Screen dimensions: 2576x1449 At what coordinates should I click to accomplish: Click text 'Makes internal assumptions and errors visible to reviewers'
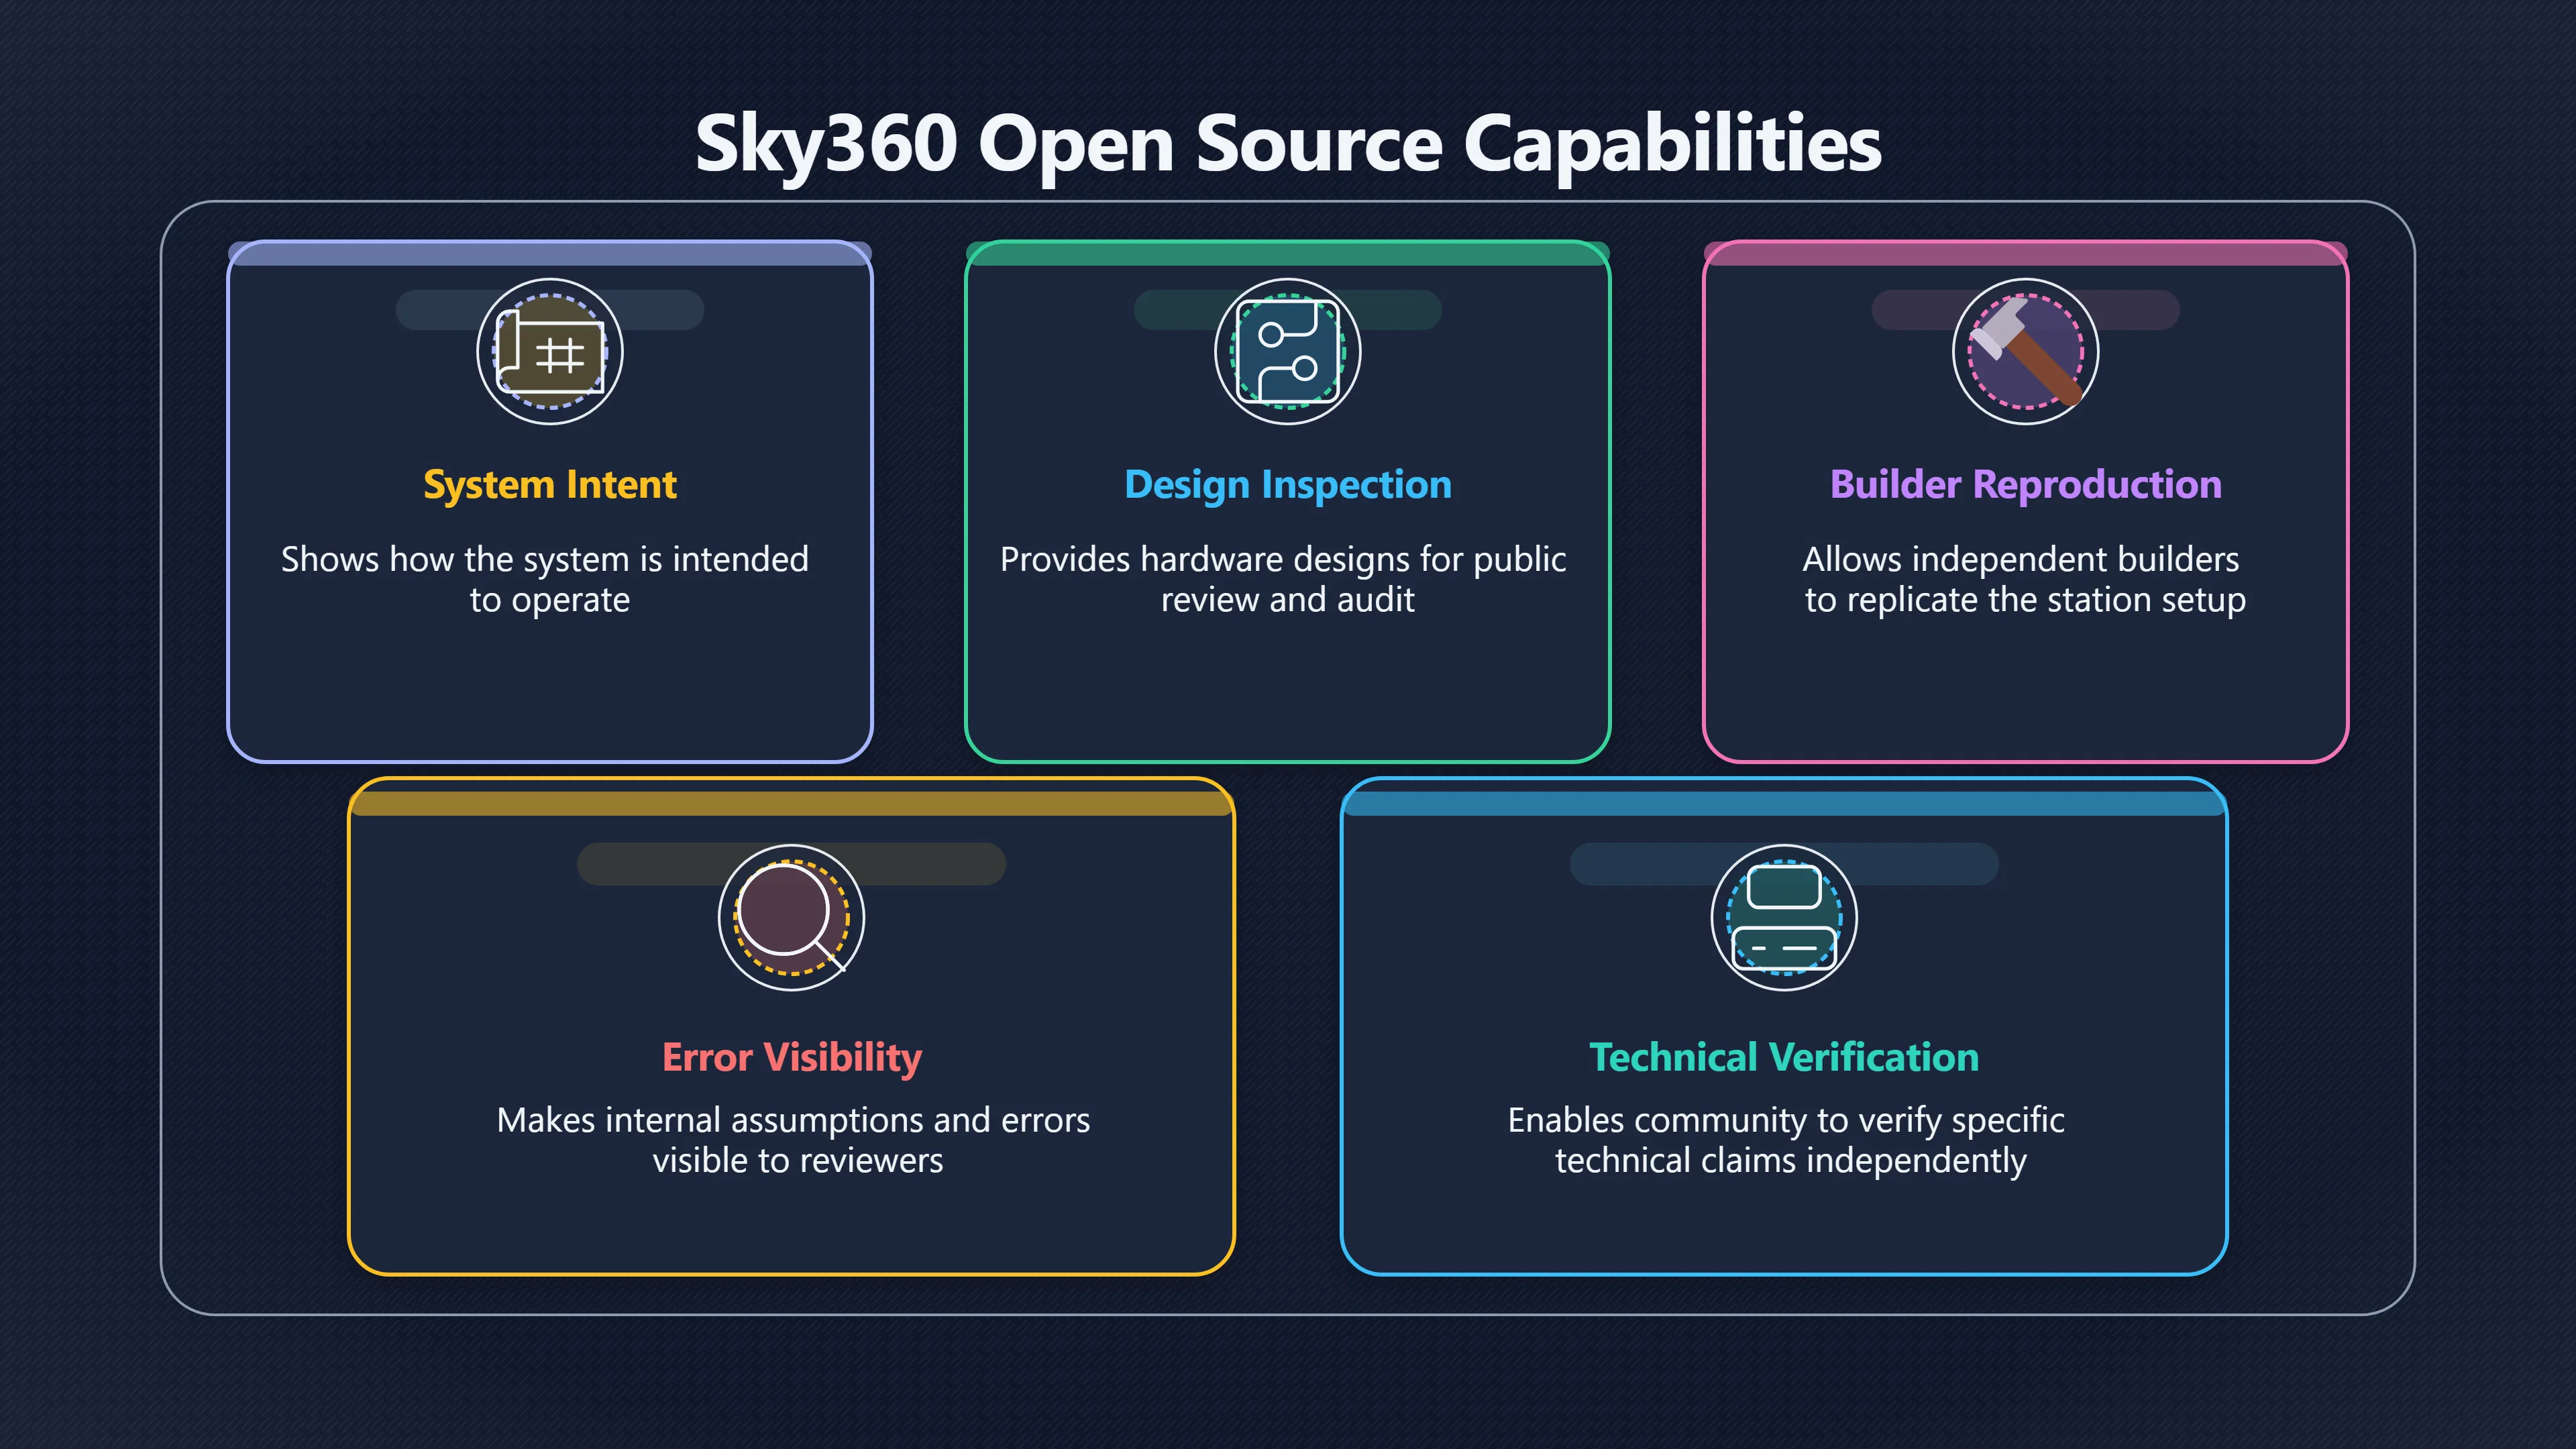pos(794,1140)
